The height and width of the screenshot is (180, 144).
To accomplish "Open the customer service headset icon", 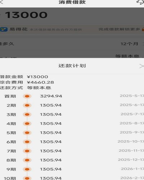I will (140, 2).
